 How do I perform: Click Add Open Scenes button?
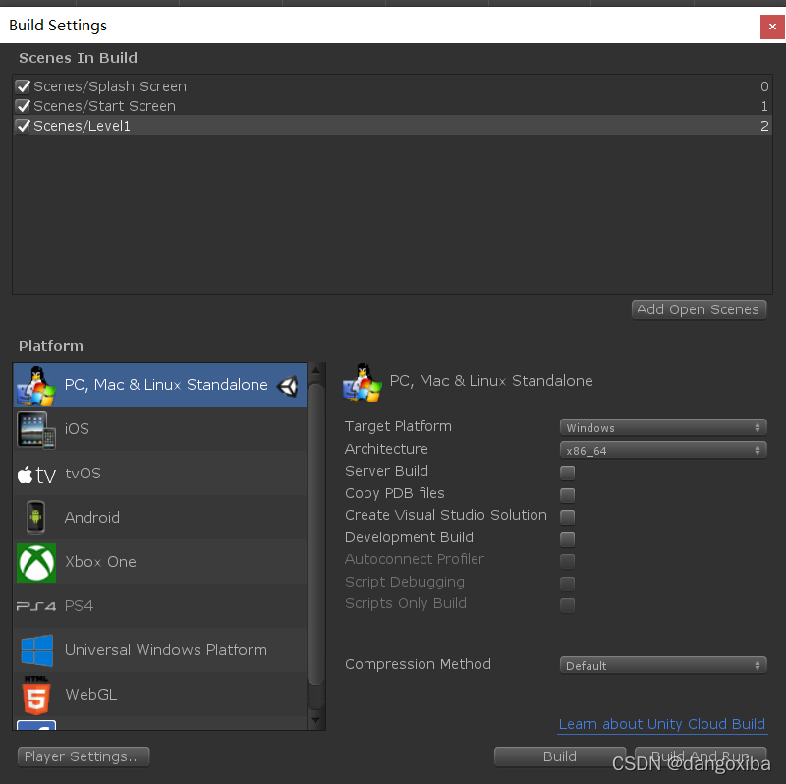(x=699, y=309)
